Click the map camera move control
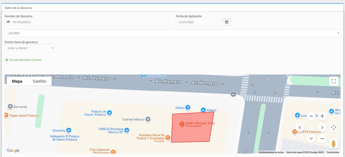The height and width of the screenshot is (157, 345). [x=333, y=127]
